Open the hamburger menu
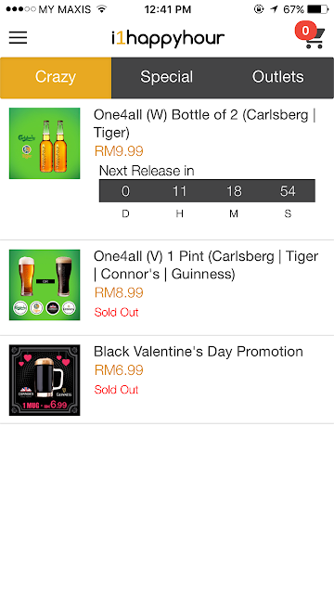Image resolution: width=334 pixels, height=594 pixels. point(18,37)
